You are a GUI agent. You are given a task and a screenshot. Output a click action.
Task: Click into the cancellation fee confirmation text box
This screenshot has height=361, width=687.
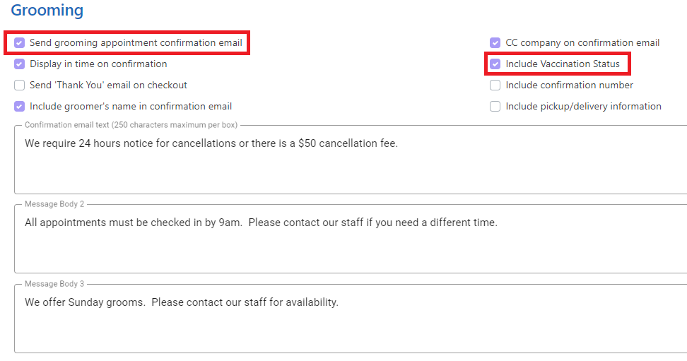pos(351,160)
